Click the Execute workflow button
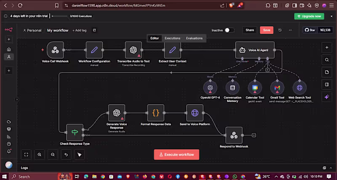337x180 pixels. click(x=177, y=154)
